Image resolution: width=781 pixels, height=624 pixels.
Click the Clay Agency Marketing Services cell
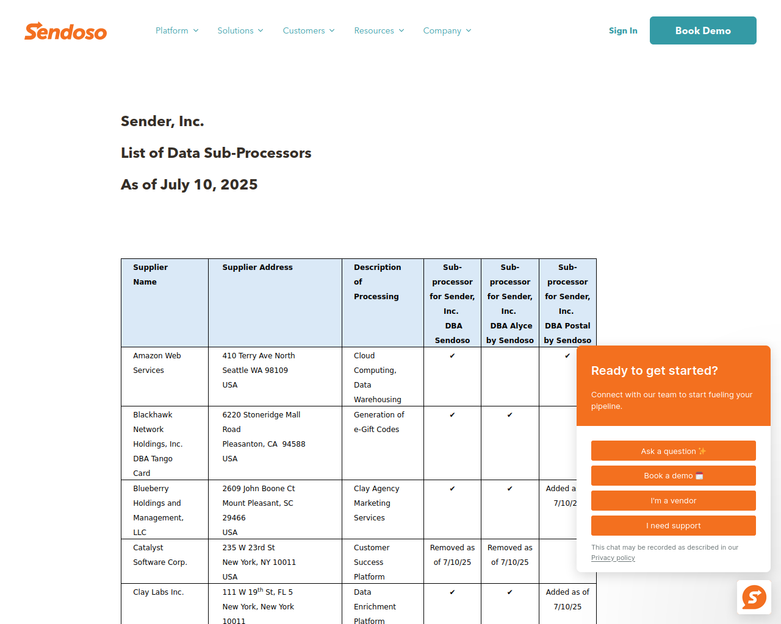click(x=383, y=509)
